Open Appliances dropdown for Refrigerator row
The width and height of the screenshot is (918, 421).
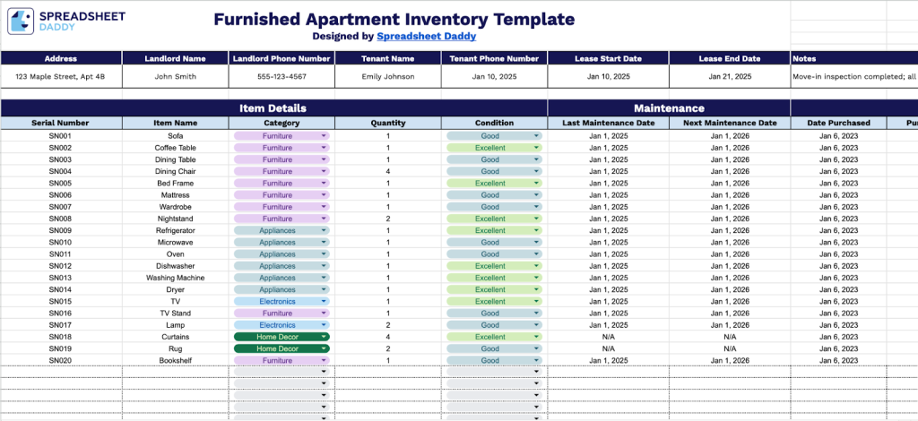click(x=324, y=230)
